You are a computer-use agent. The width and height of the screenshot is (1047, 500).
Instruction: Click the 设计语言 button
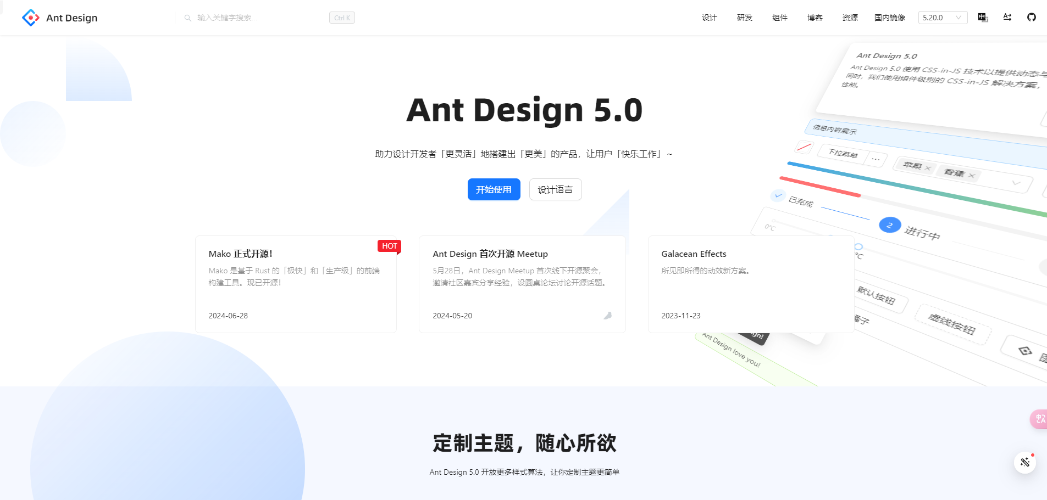[555, 189]
